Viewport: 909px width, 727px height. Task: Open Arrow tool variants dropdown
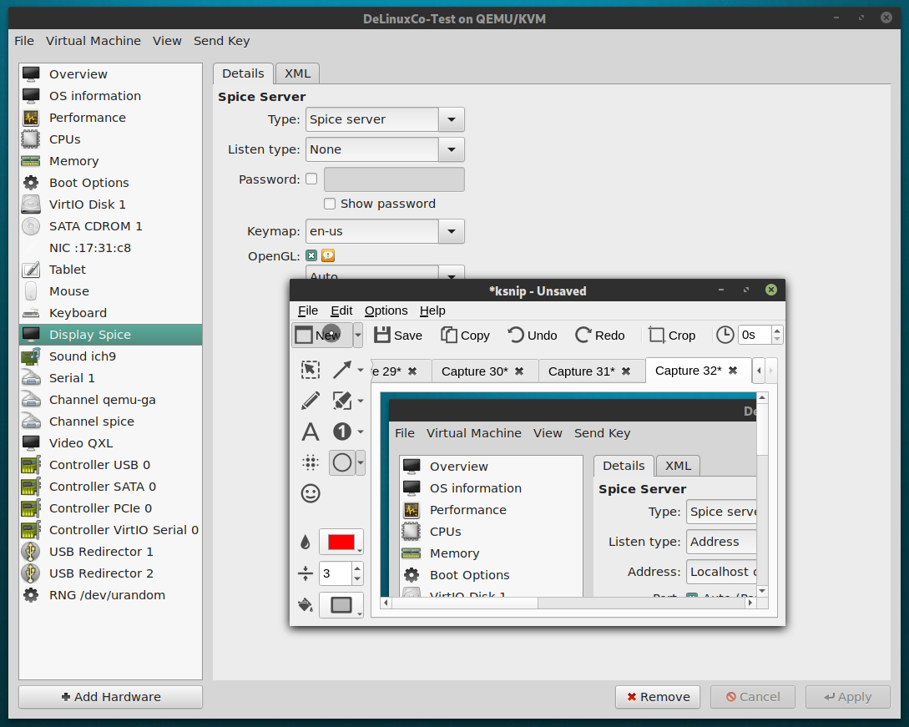click(x=361, y=369)
